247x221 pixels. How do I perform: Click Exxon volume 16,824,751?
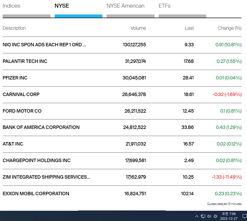tap(135, 194)
